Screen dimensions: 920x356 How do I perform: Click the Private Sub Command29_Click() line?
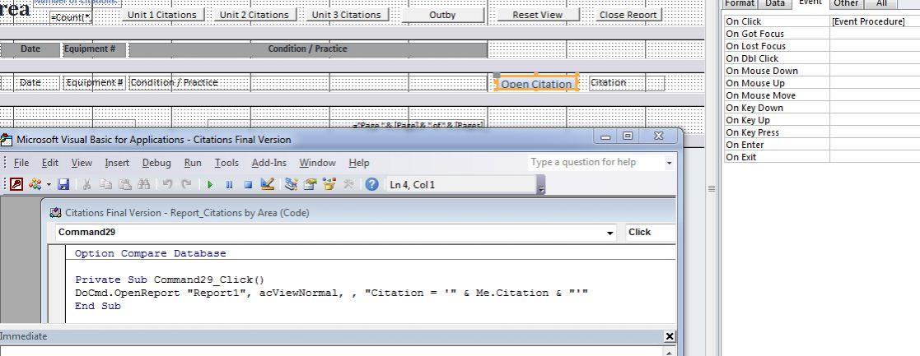tap(170, 280)
